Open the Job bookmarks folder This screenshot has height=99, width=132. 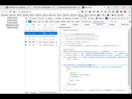click(45, 15)
